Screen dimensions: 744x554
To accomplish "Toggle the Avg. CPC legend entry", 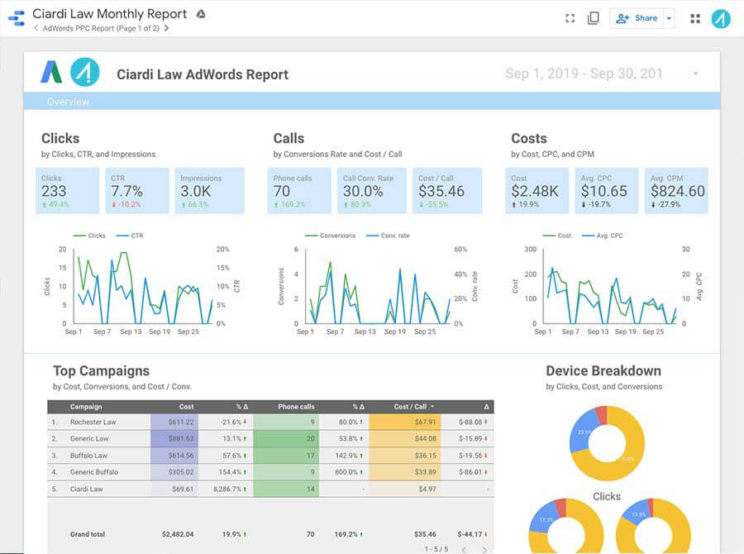I will [603, 236].
